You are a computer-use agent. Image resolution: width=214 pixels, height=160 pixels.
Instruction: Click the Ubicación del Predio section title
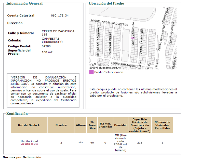point(106,3)
